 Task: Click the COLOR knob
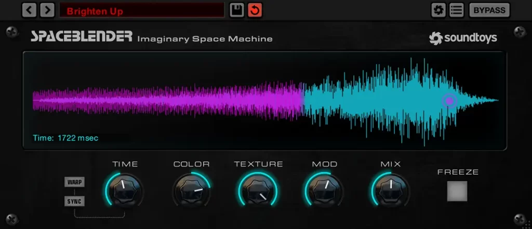point(191,189)
